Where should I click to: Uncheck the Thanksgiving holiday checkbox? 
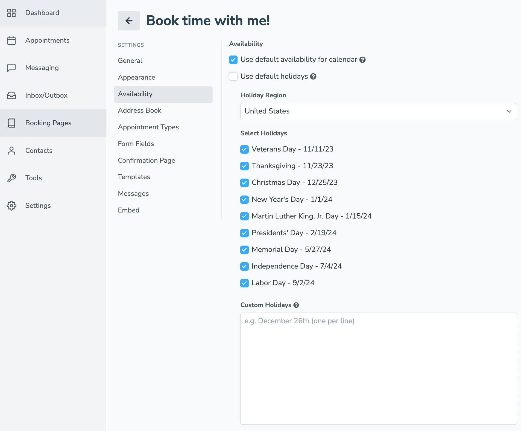(244, 166)
